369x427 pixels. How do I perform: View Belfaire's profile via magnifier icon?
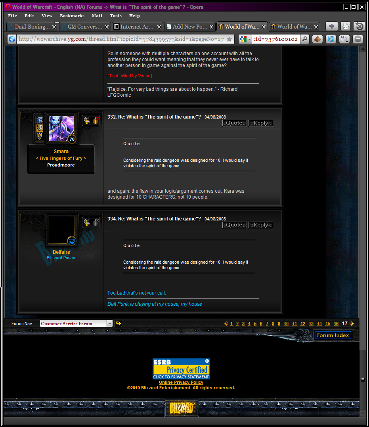(87, 222)
